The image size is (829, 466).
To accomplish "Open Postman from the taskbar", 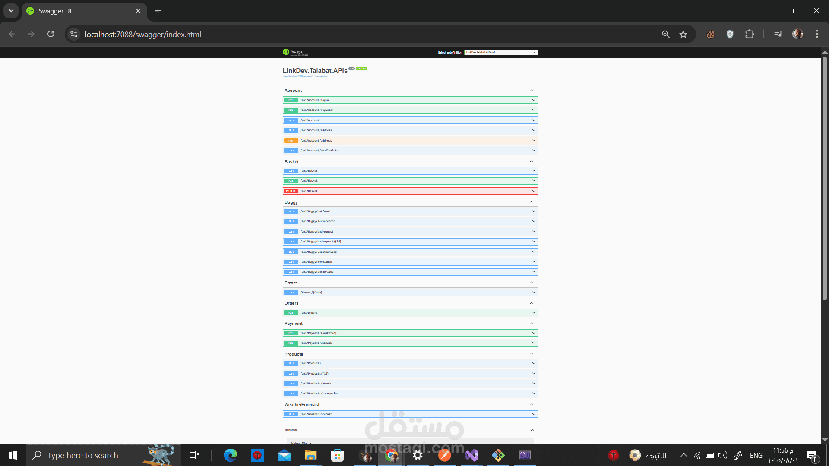I will (x=444, y=455).
